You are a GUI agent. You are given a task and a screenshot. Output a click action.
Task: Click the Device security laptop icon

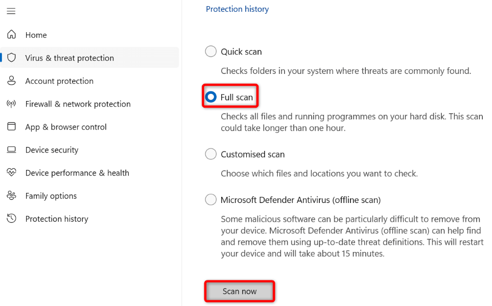[11, 150]
